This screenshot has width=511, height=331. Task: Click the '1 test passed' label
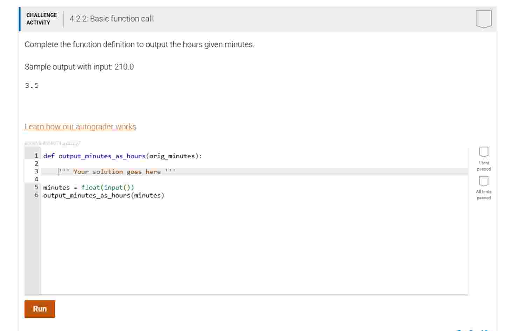pos(484,166)
